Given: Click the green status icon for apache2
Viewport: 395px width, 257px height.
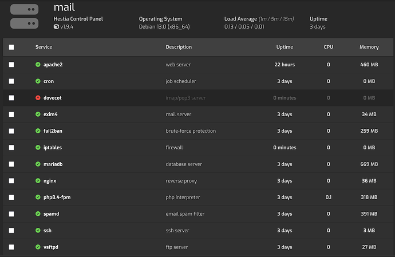Looking at the screenshot, I should point(38,65).
